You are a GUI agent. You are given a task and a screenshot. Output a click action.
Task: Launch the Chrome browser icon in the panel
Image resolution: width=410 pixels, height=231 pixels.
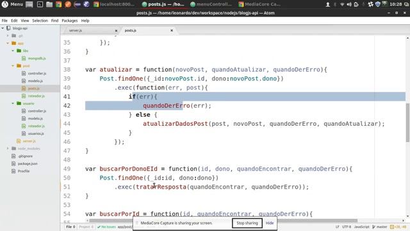[x=58, y=4]
